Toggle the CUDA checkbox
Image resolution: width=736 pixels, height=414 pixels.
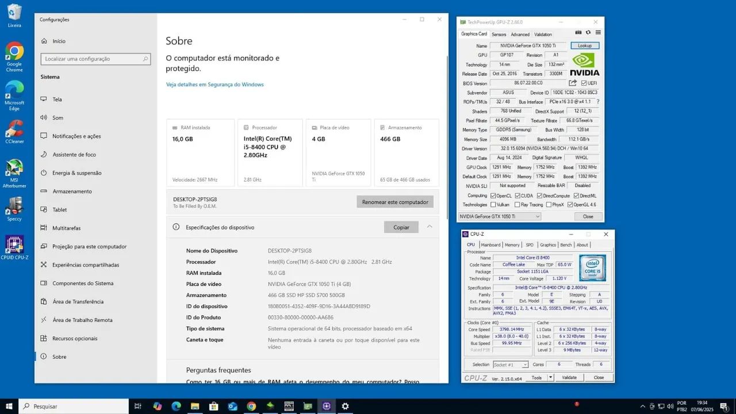(517, 195)
